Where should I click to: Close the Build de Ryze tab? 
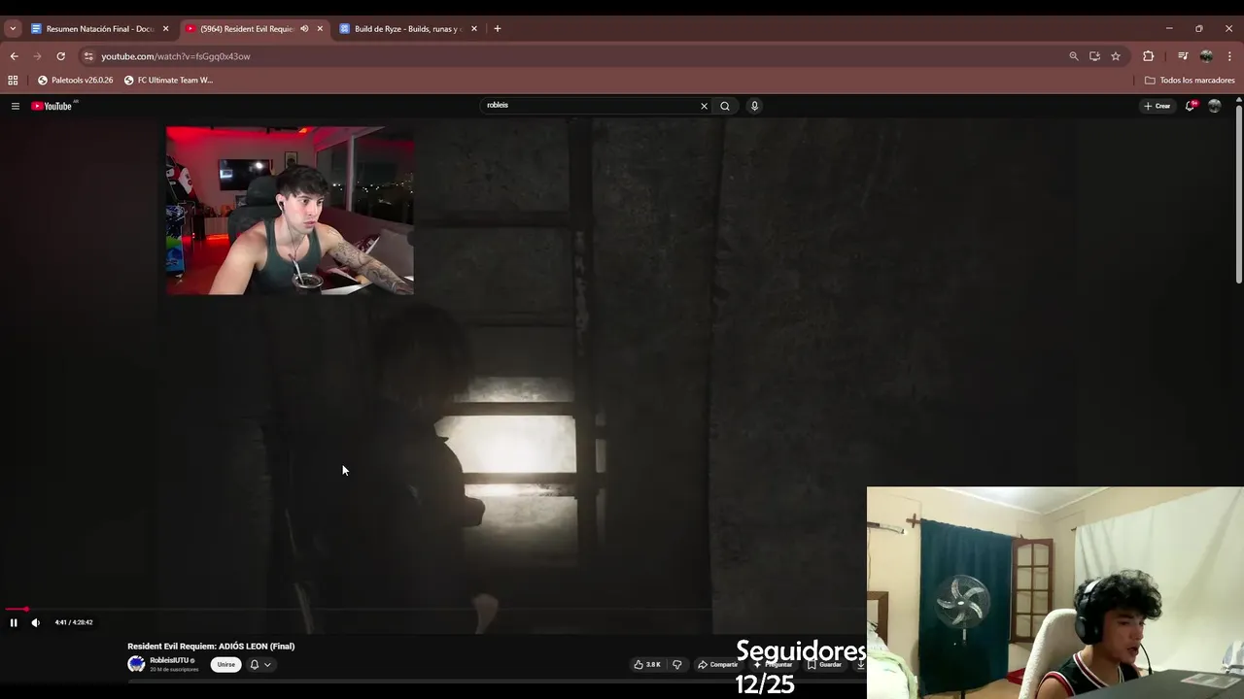coord(474,29)
